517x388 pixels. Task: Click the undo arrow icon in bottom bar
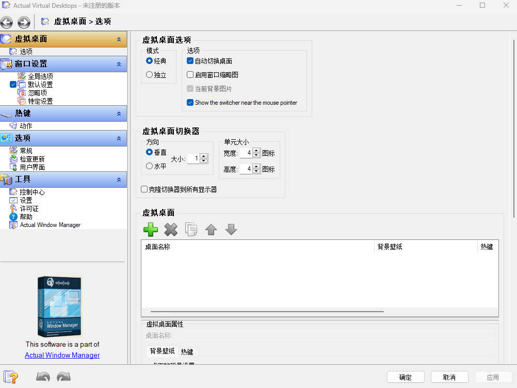coord(43,377)
